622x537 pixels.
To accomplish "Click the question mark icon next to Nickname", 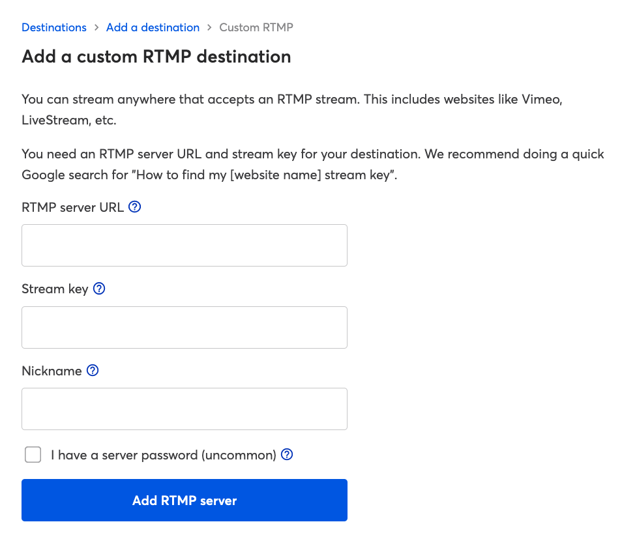I will tap(93, 371).
